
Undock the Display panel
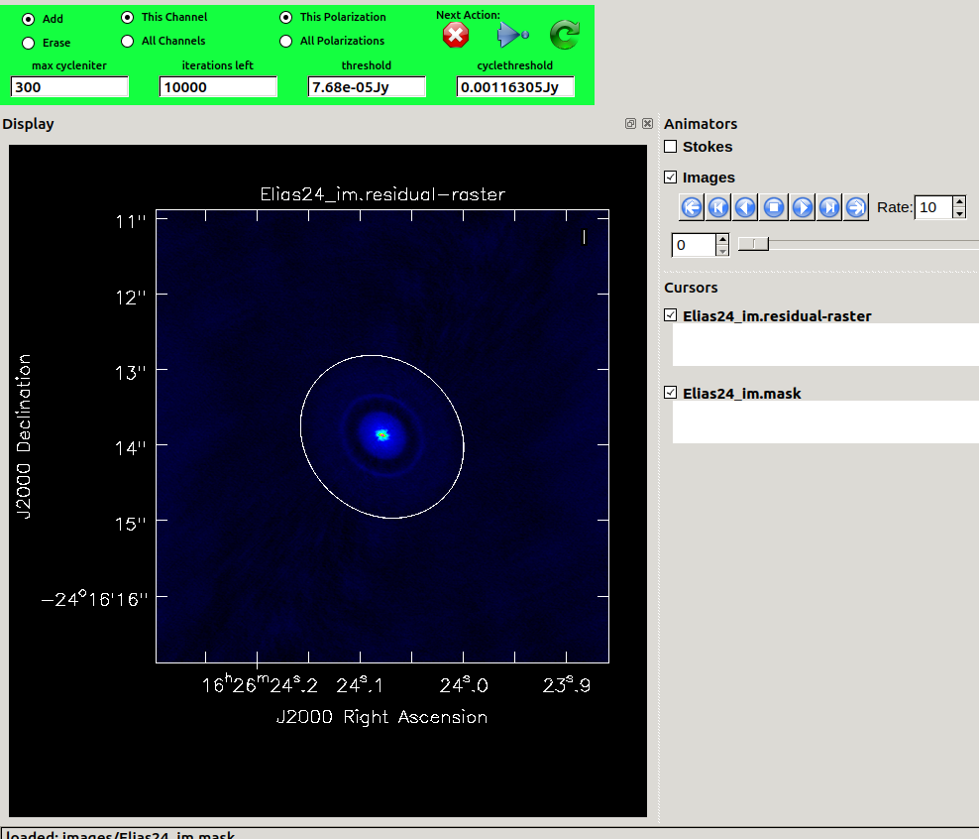pos(630,124)
